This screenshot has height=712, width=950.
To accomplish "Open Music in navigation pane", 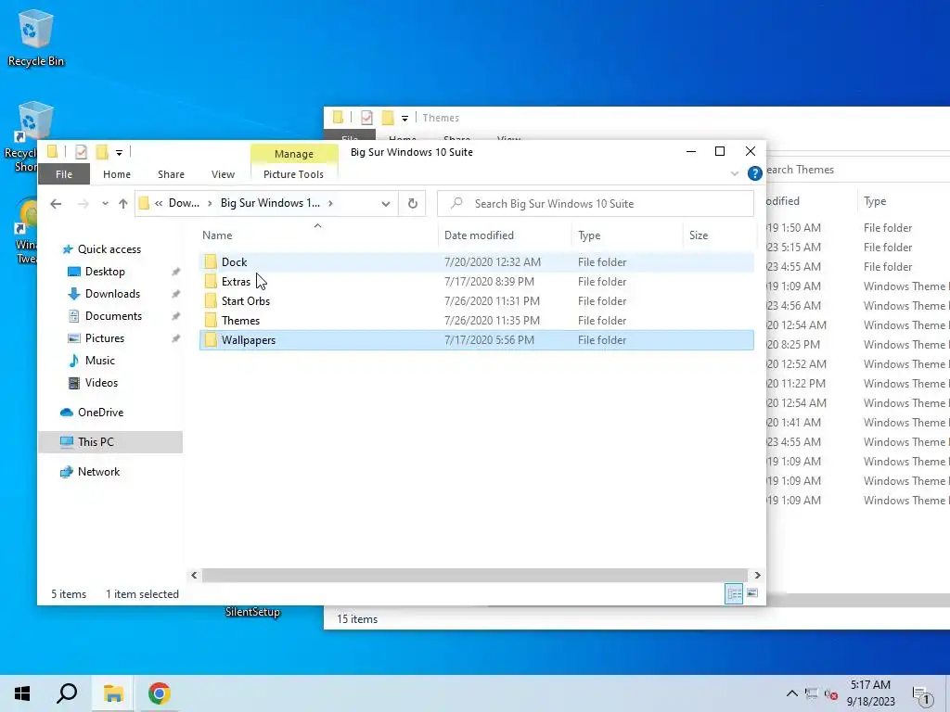I will (x=99, y=361).
